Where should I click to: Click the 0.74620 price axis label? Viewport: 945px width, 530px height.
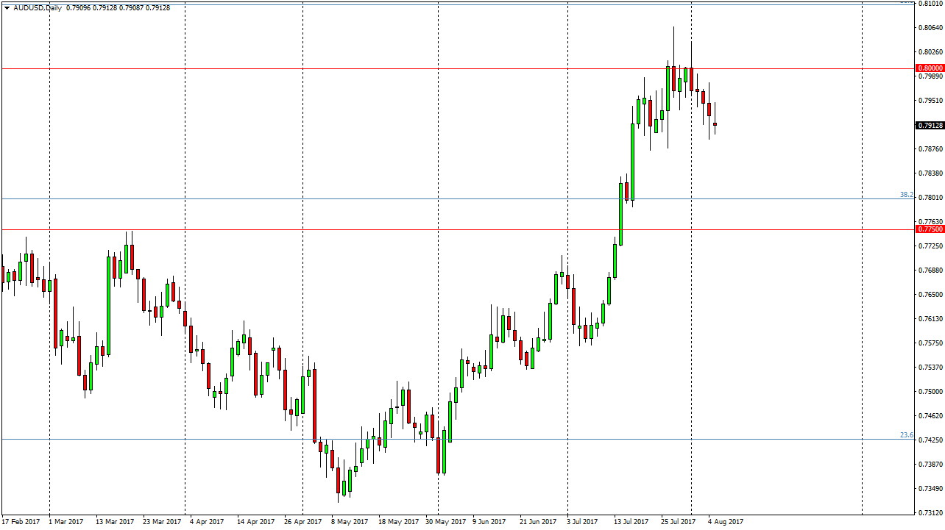pyautogui.click(x=930, y=416)
